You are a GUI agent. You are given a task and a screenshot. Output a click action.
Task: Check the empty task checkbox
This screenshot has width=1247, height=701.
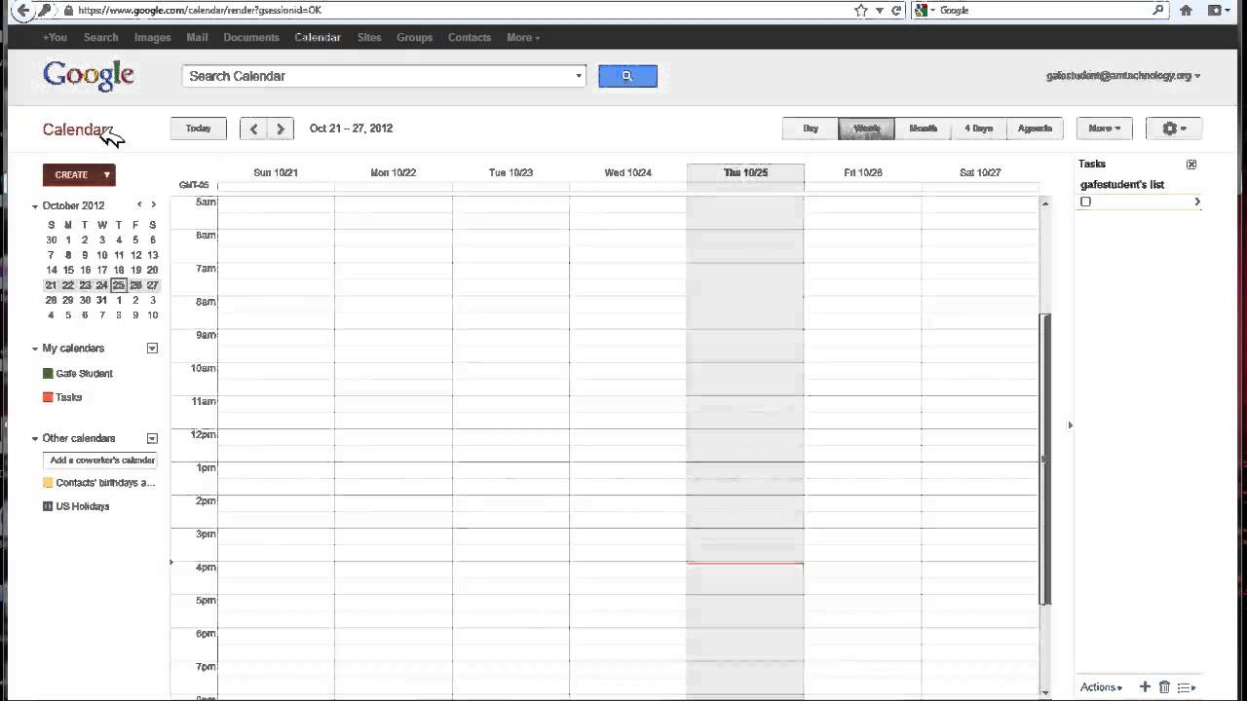(x=1085, y=202)
